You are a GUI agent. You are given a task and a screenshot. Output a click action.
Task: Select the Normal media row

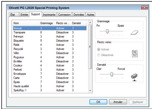pyautogui.click(x=50, y=28)
